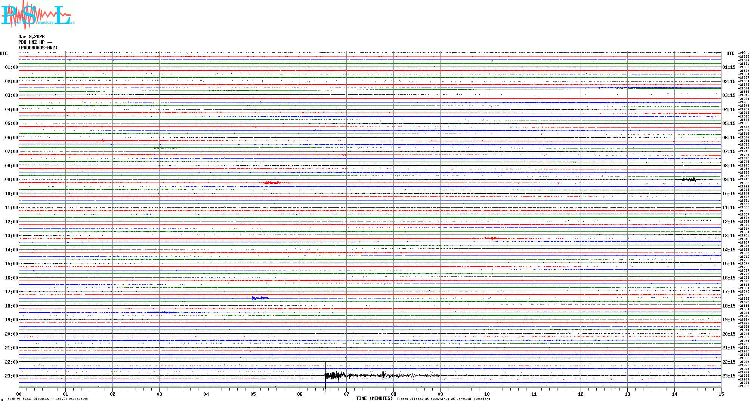Click the PSL Seismology Lab logo

click(37, 15)
